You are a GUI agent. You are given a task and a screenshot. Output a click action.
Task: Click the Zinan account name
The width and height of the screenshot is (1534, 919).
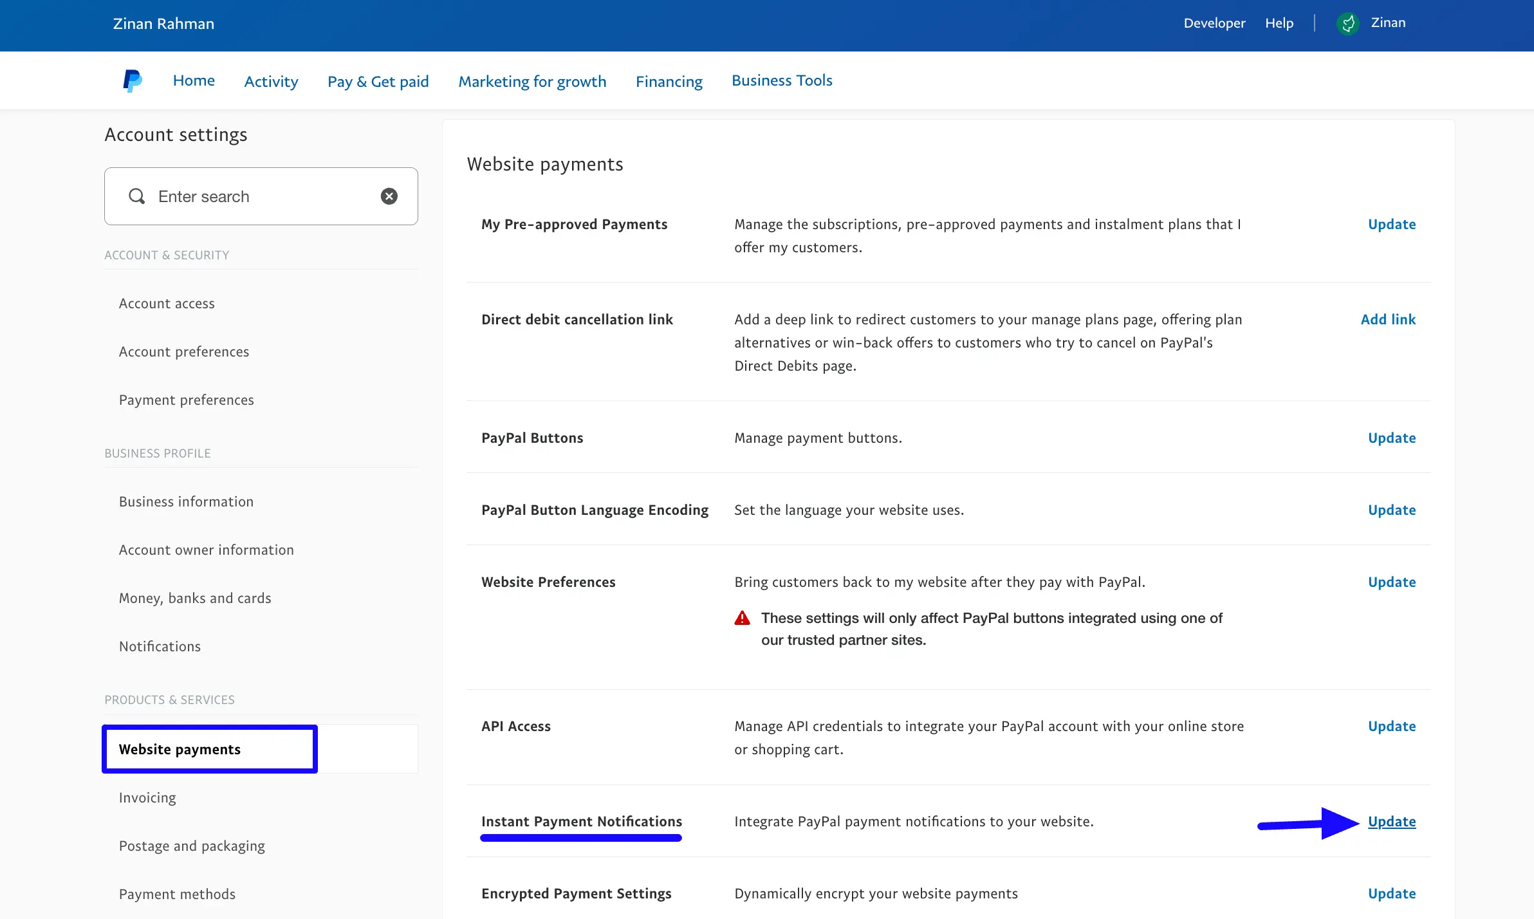click(1388, 23)
